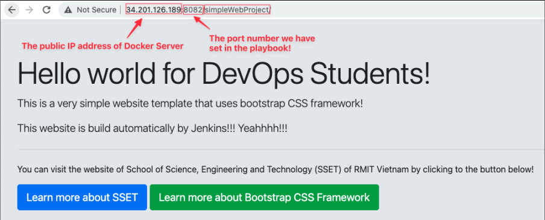Go back using the browser back arrow
The height and width of the screenshot is (220, 545).
pos(12,10)
